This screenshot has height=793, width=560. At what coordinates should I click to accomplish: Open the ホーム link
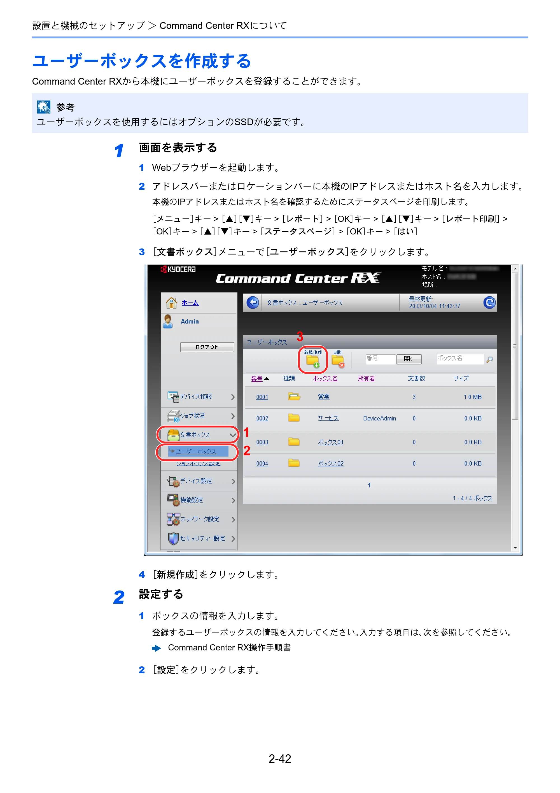pyautogui.click(x=190, y=303)
